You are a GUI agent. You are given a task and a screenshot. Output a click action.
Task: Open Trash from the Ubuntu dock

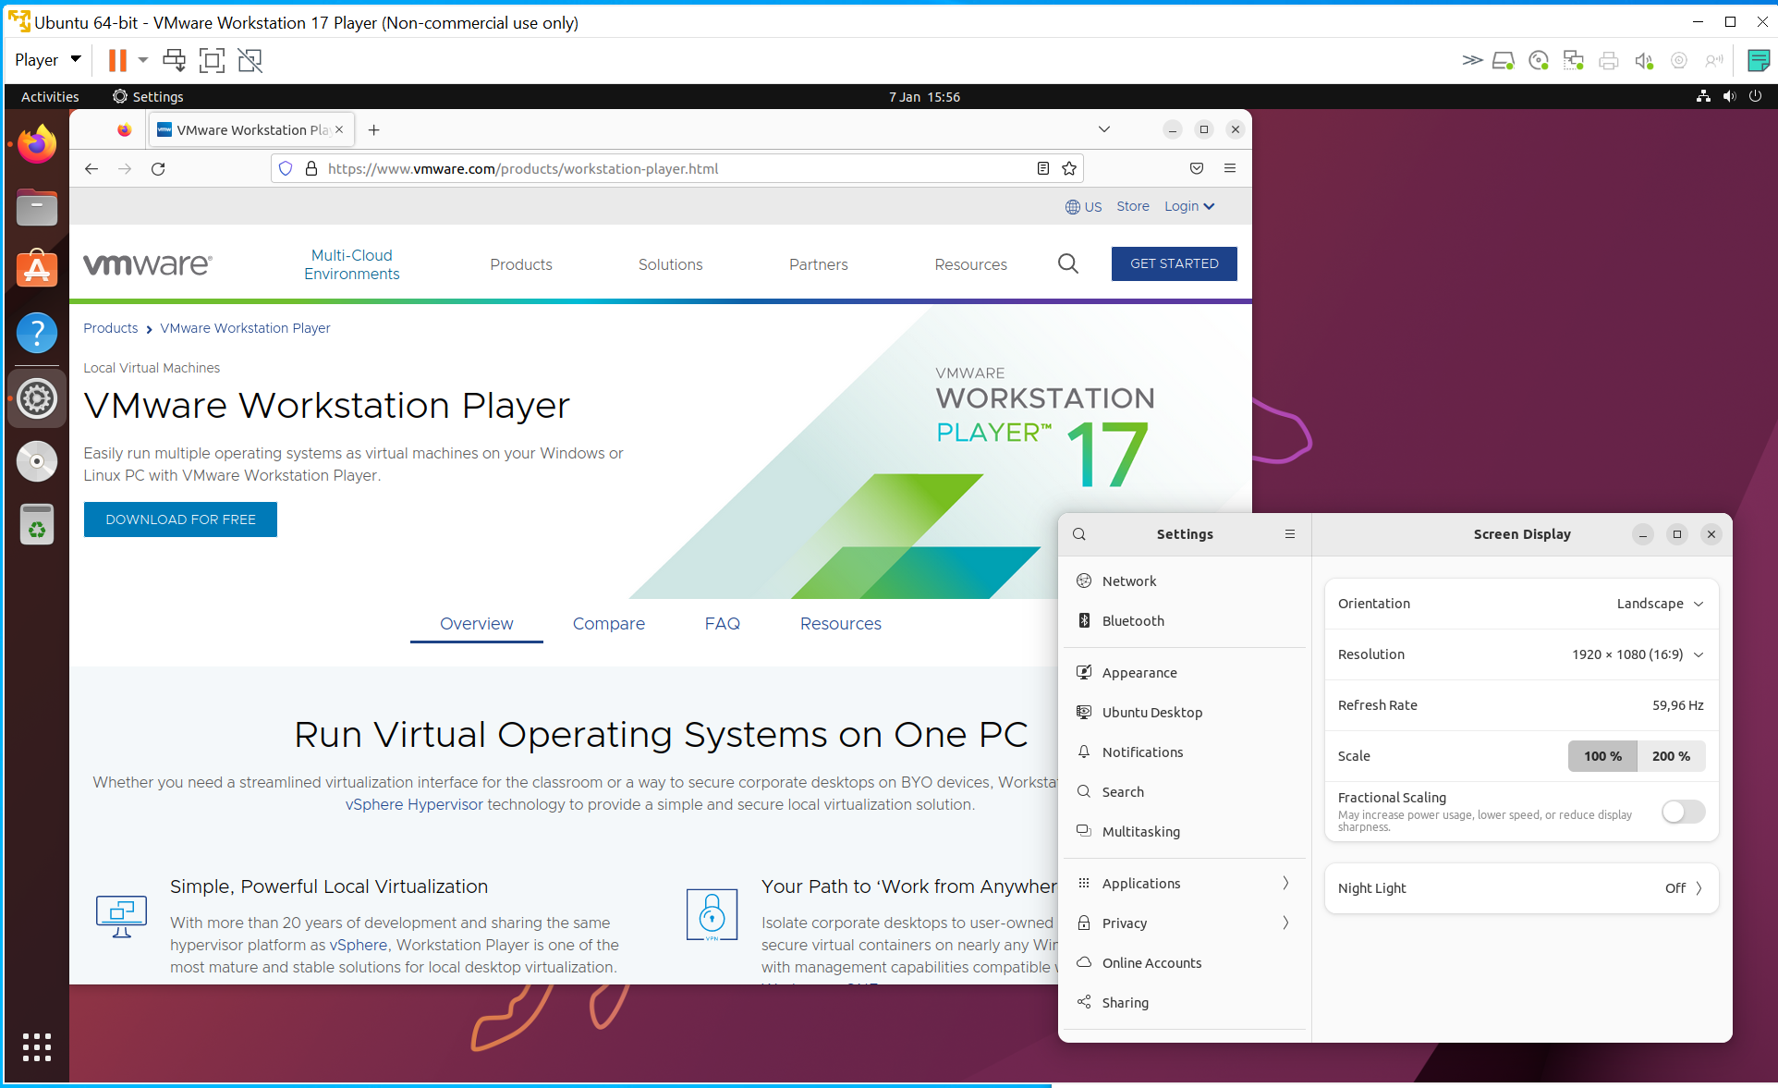tap(37, 524)
